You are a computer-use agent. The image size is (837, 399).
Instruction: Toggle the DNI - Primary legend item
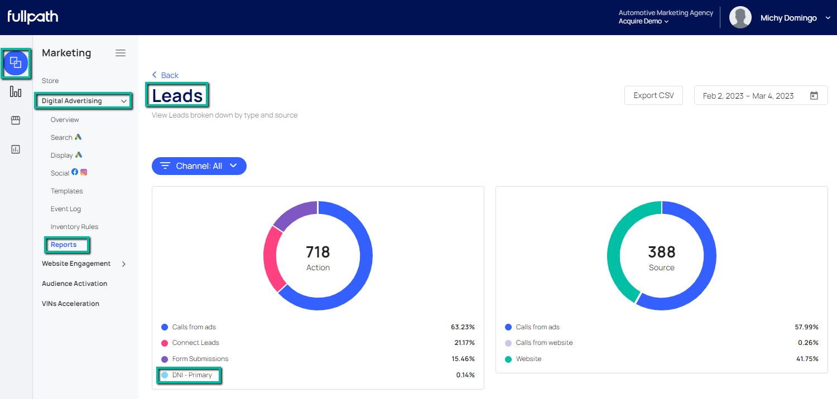192,375
